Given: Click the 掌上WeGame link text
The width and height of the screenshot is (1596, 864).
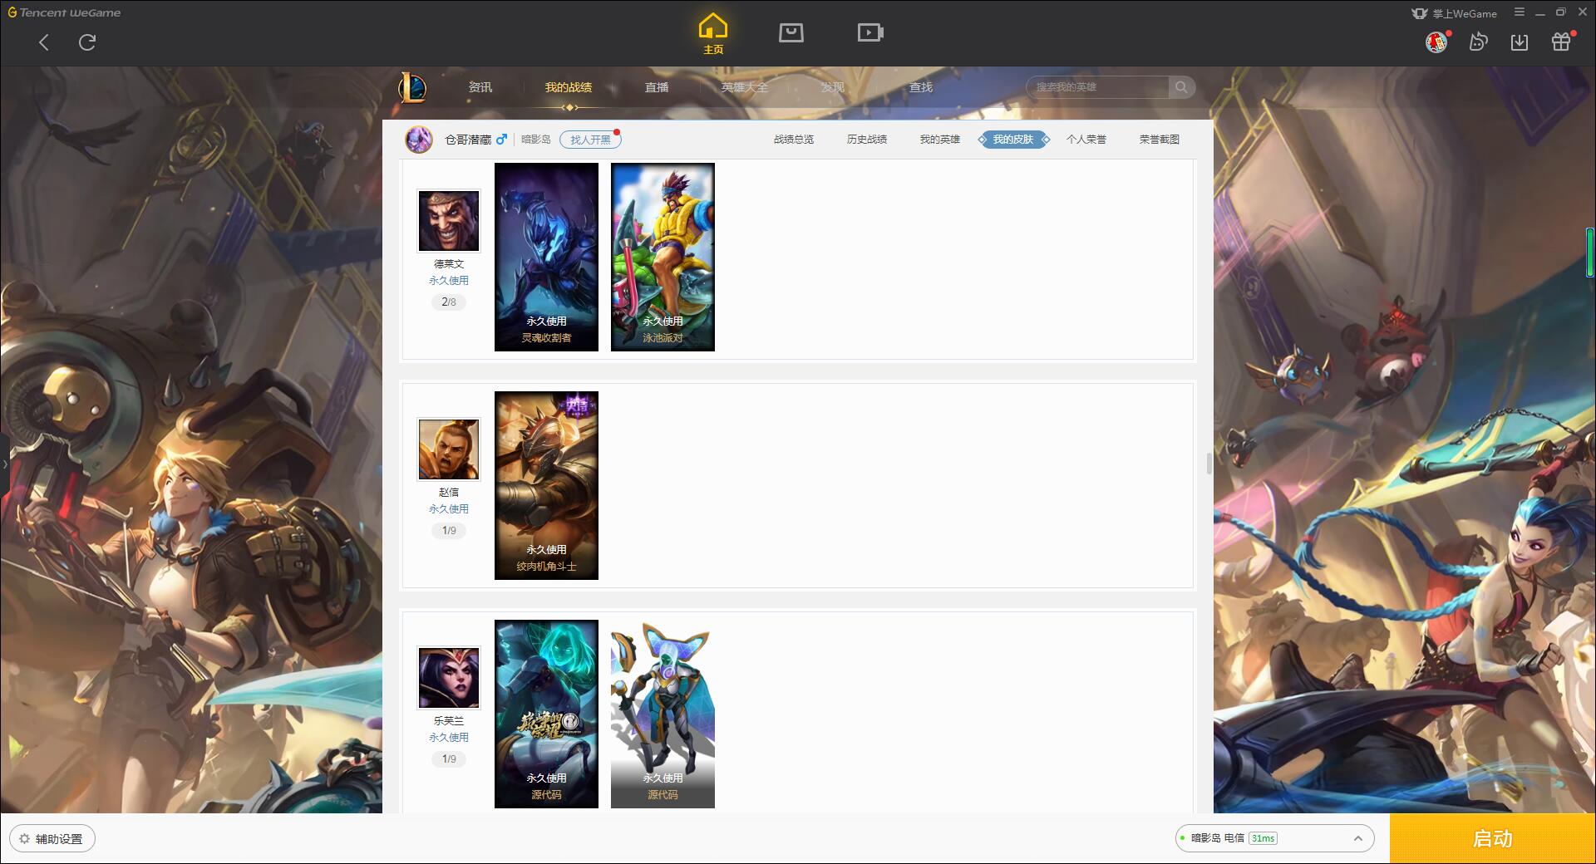Looking at the screenshot, I should 1464,14.
